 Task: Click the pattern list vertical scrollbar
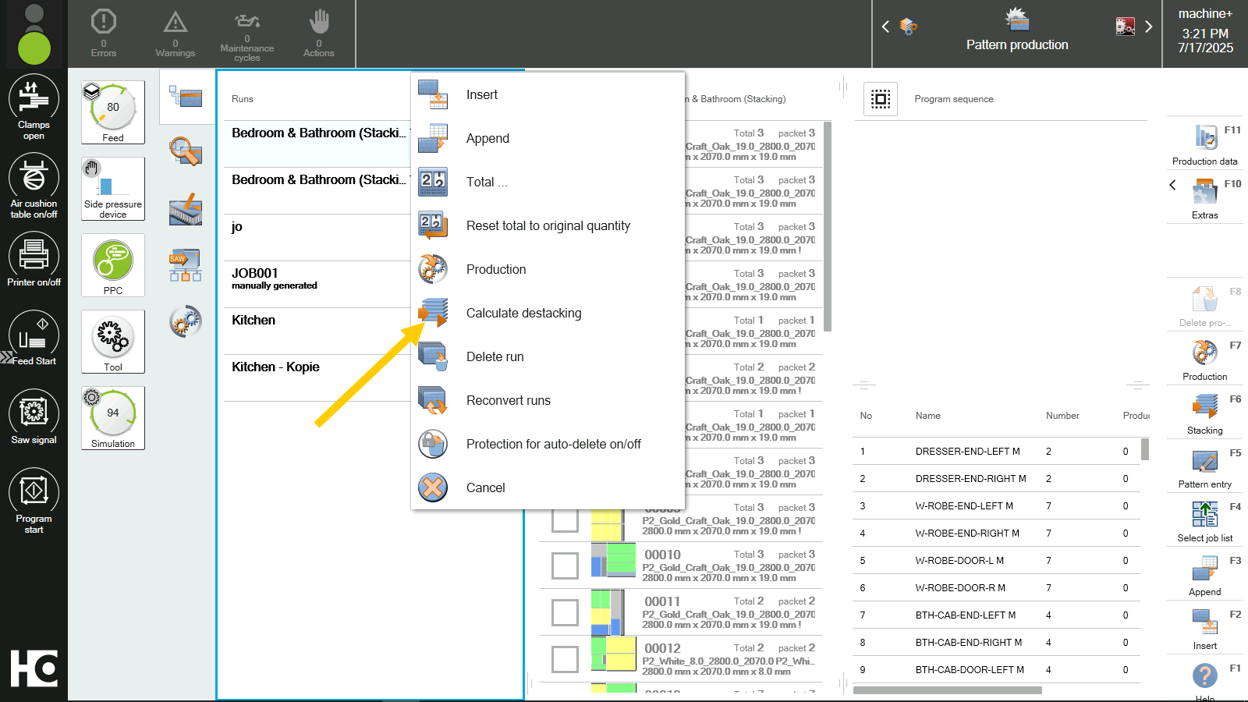pyautogui.click(x=828, y=226)
